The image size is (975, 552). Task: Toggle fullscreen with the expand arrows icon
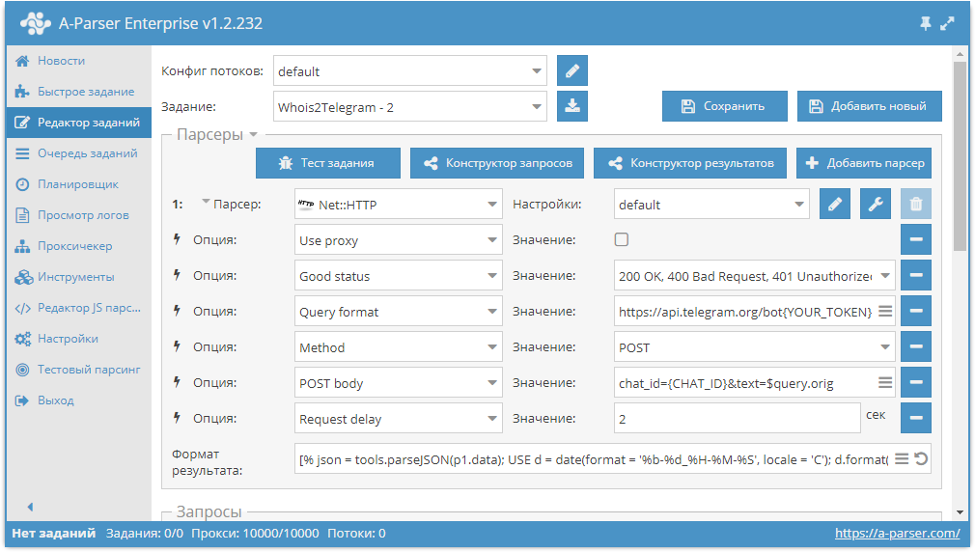(947, 23)
